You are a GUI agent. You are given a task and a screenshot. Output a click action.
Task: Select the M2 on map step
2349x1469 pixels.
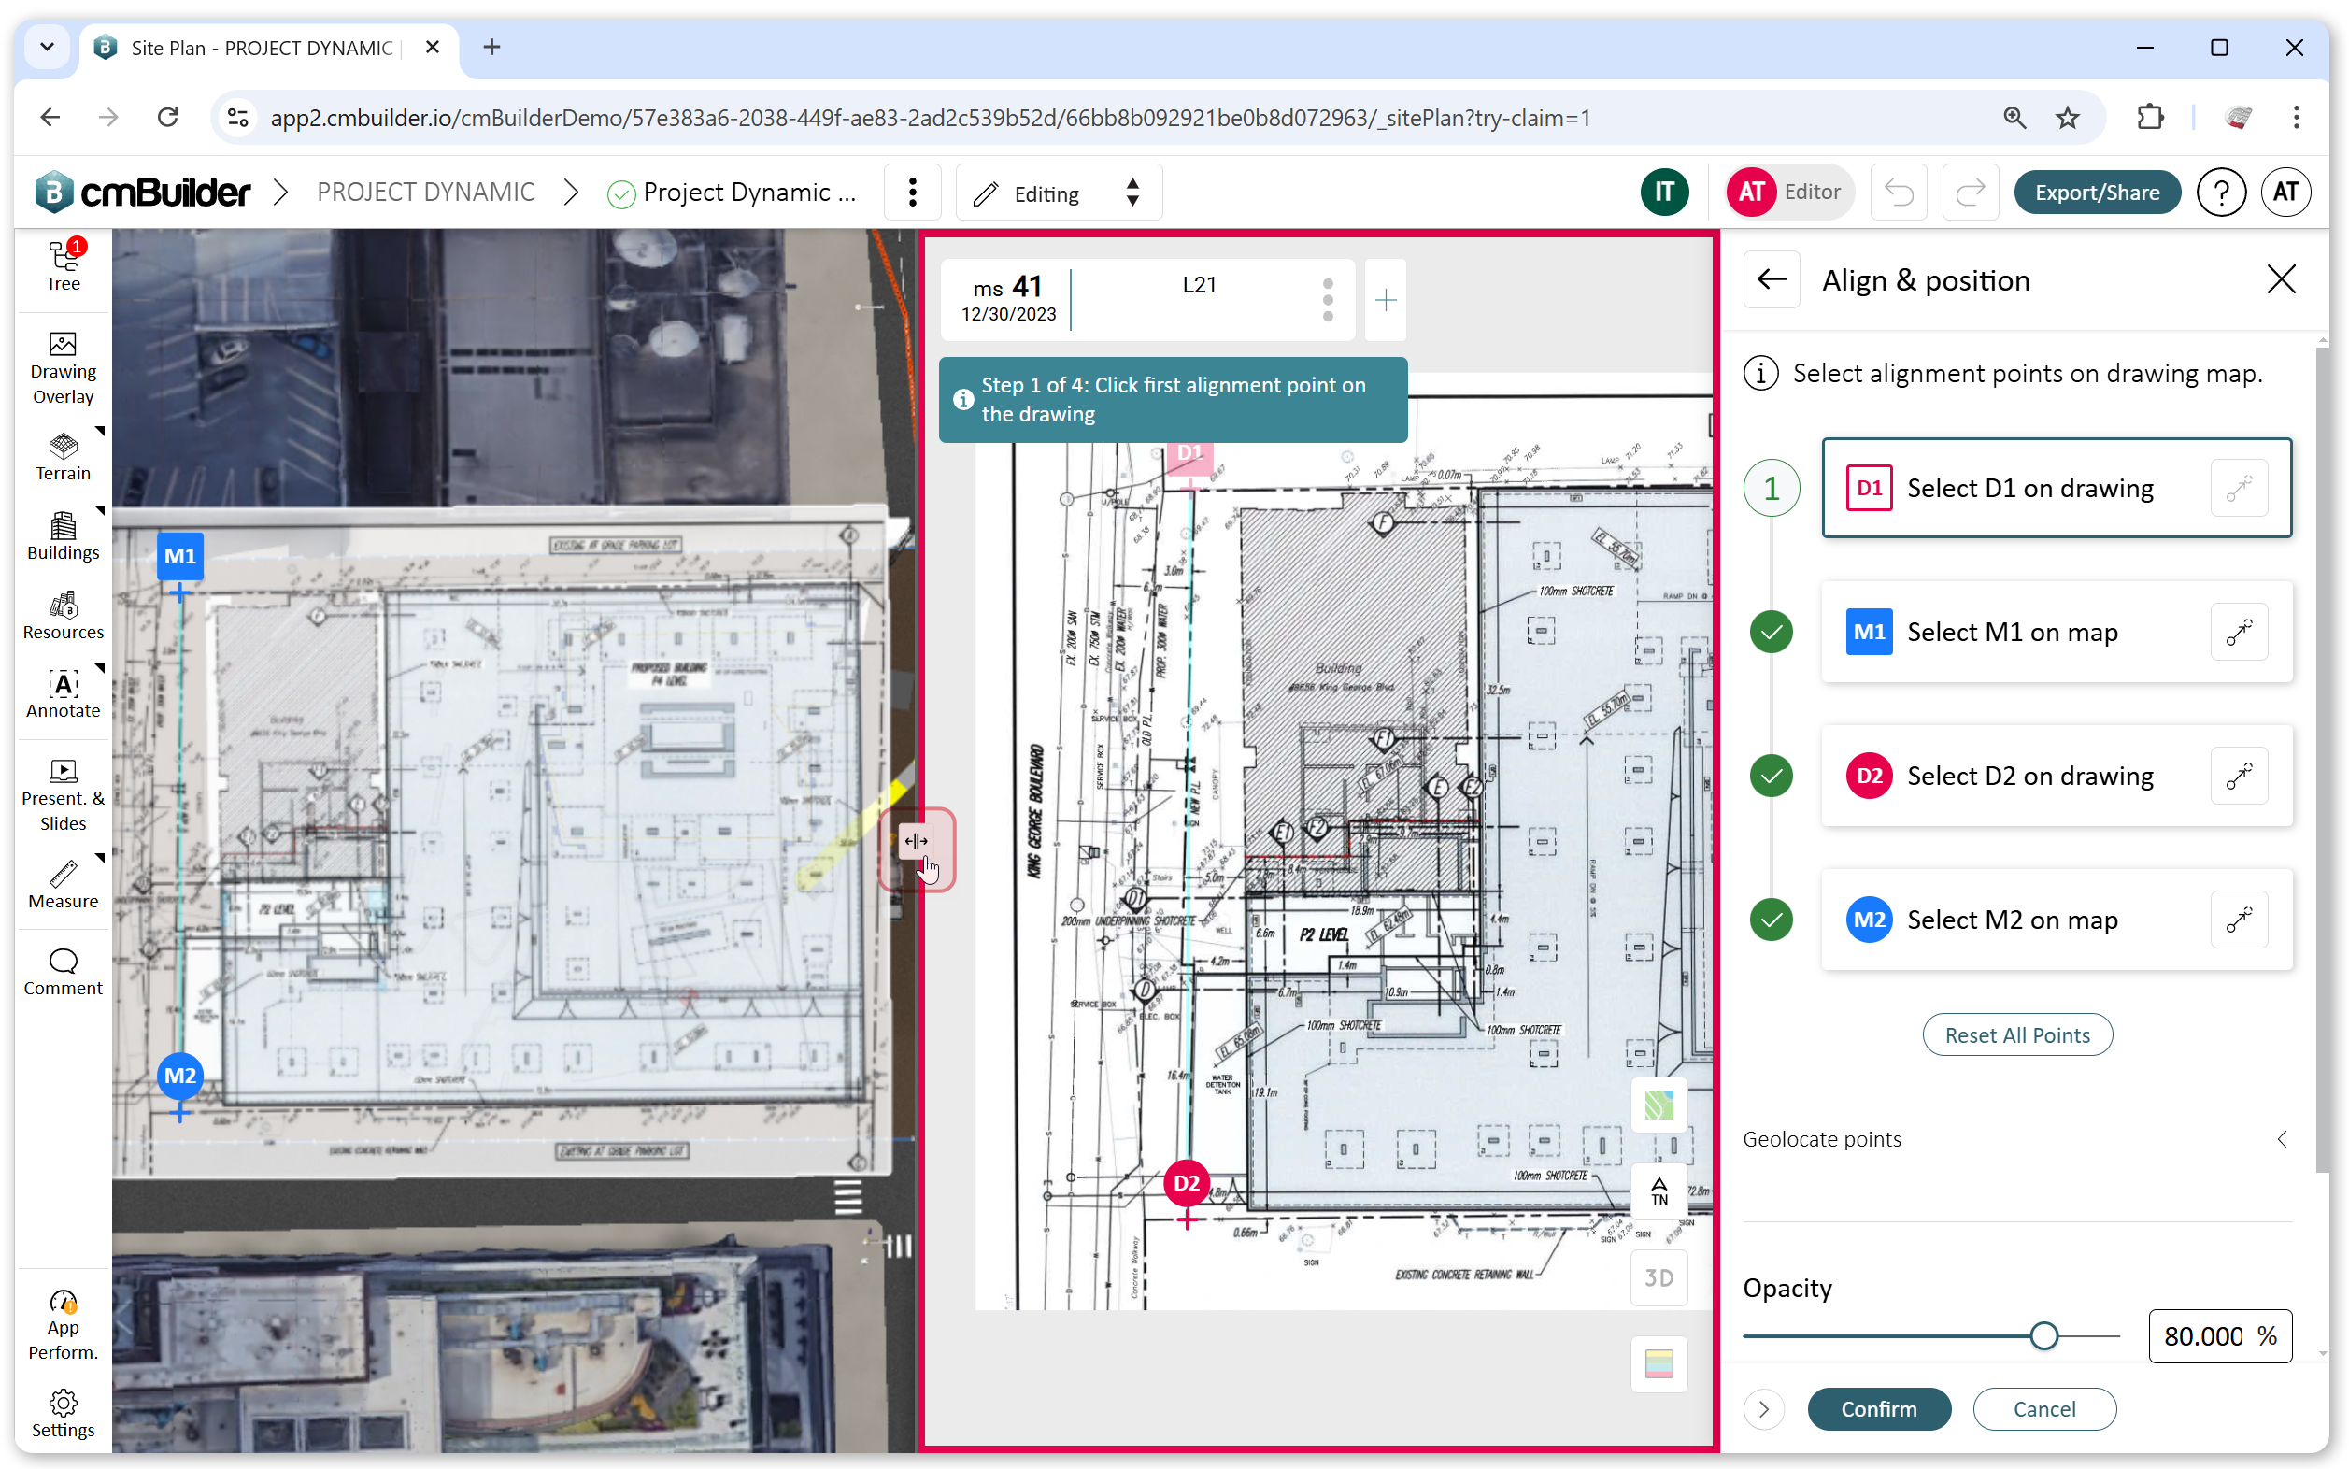point(2056,920)
